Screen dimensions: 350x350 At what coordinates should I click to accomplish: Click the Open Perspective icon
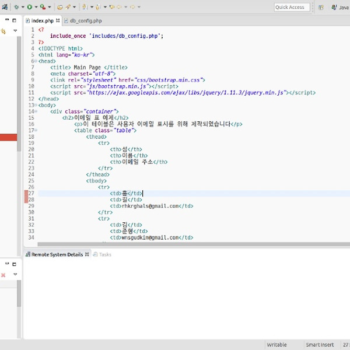tap(321, 8)
